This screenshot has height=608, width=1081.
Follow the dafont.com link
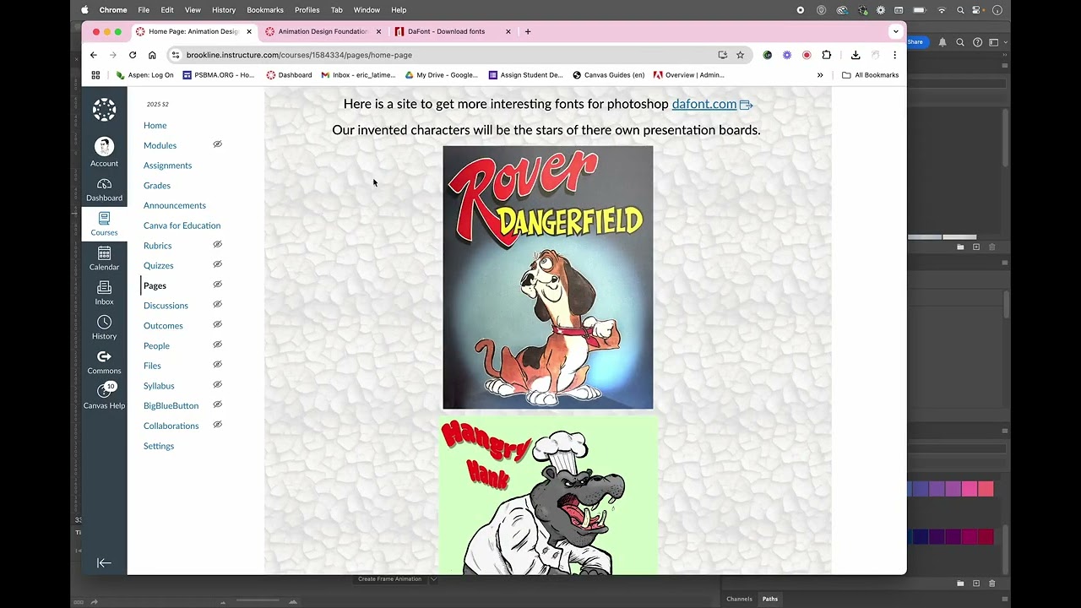click(x=704, y=104)
